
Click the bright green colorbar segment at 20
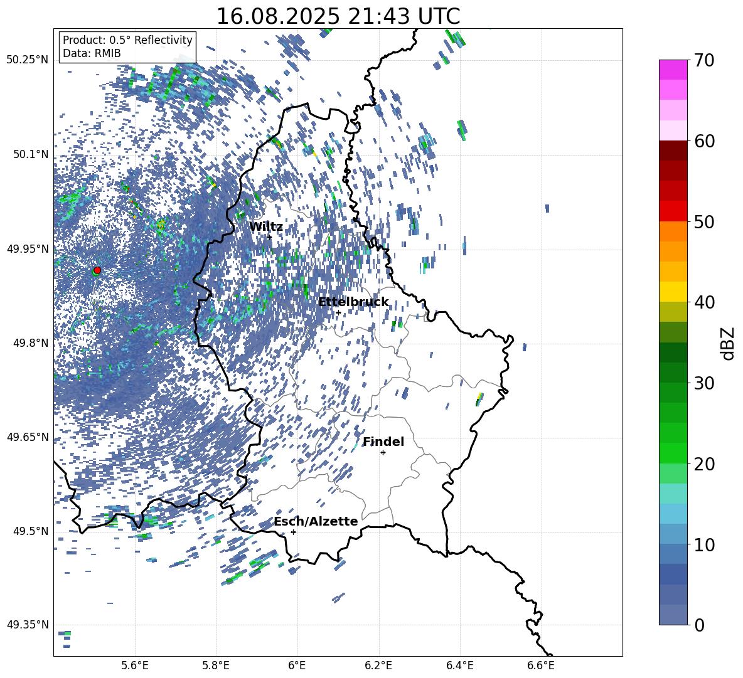point(673,453)
